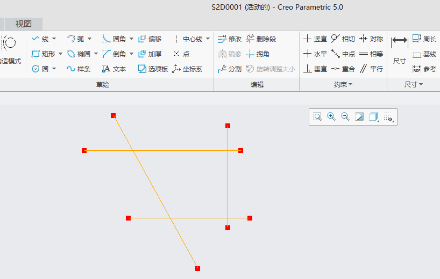The width and height of the screenshot is (440, 279).
Task: Click the Zoom Out magnifier icon
Action: 345,116
